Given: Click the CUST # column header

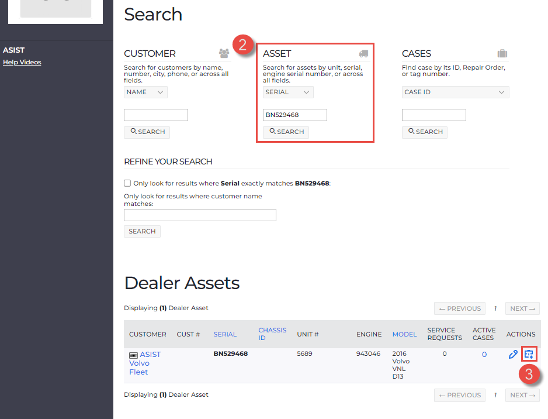Looking at the screenshot, I should pyautogui.click(x=188, y=334).
